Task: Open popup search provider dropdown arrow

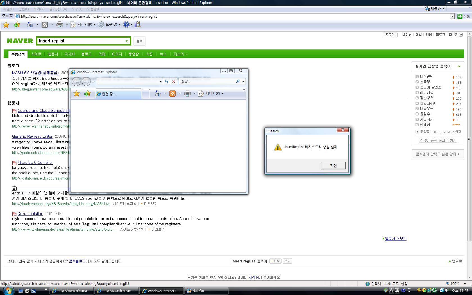Action: [x=243, y=82]
